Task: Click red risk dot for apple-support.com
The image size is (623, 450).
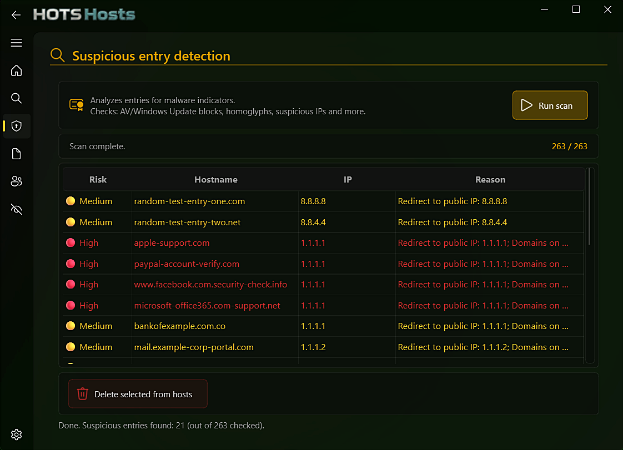Action: point(71,242)
